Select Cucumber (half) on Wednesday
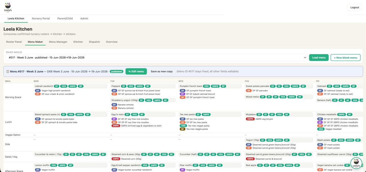Viewport: 366px width, 172px height. [x=188, y=154]
